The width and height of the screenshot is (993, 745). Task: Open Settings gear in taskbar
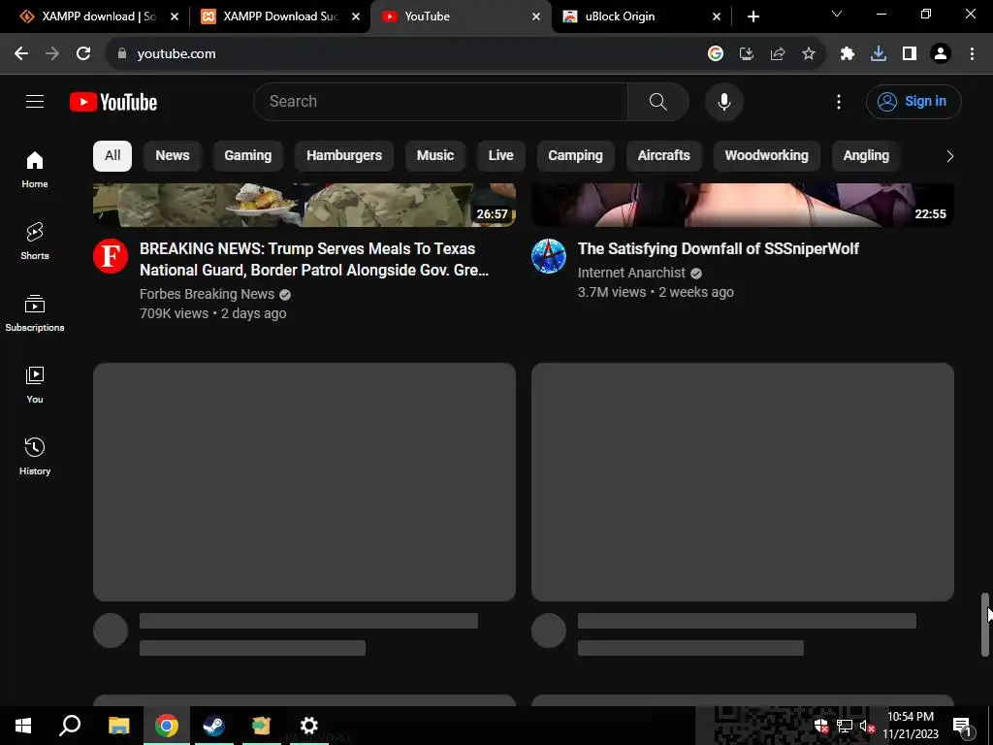point(308,726)
